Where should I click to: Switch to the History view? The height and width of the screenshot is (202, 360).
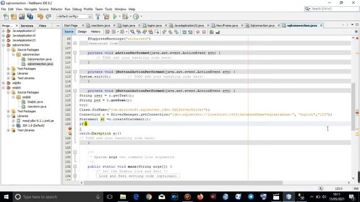96,31
